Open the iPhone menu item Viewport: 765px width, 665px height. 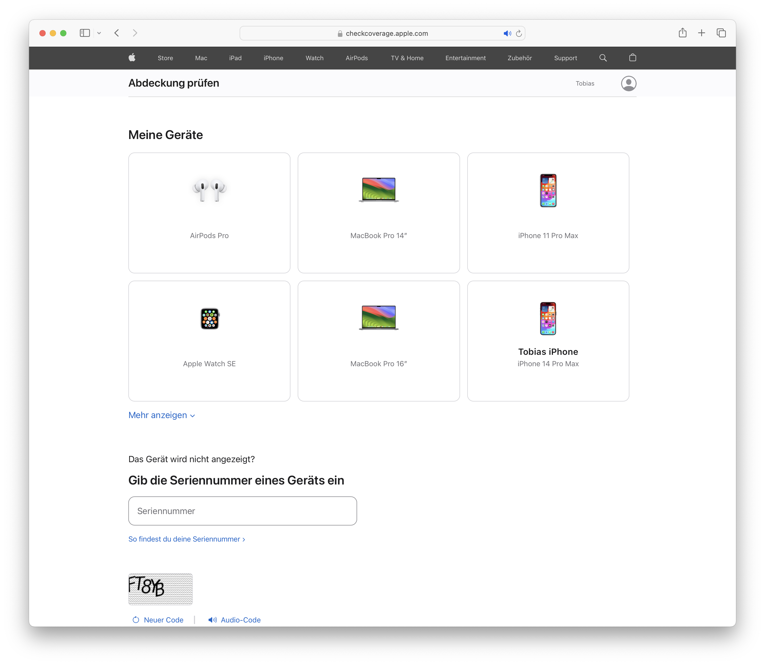coord(273,58)
